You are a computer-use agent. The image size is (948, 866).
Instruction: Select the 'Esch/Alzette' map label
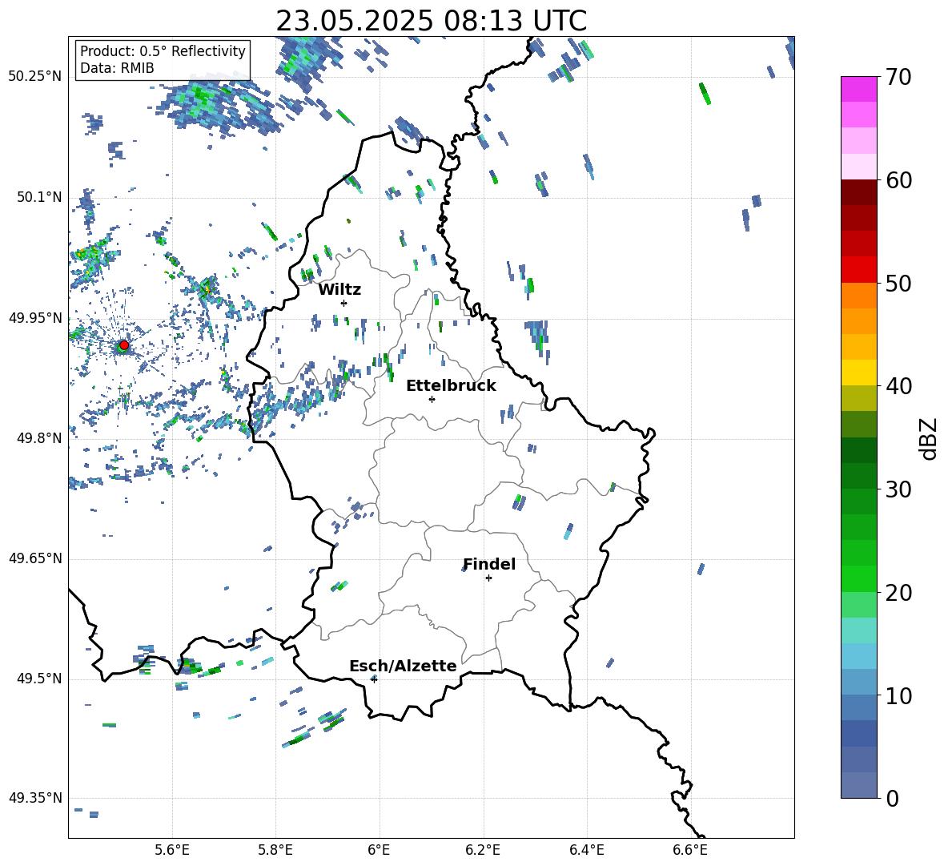(404, 666)
